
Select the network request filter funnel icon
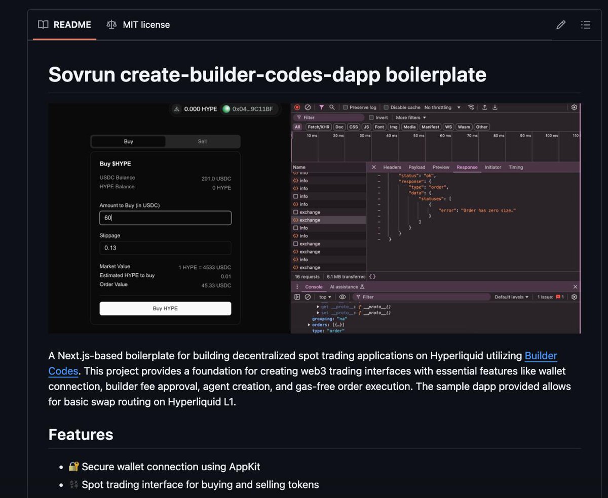(x=321, y=107)
